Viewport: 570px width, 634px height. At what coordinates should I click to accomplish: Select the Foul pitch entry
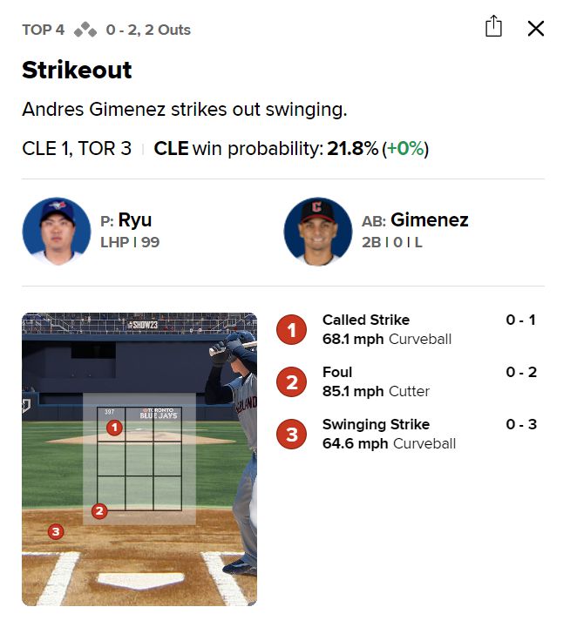(337, 373)
